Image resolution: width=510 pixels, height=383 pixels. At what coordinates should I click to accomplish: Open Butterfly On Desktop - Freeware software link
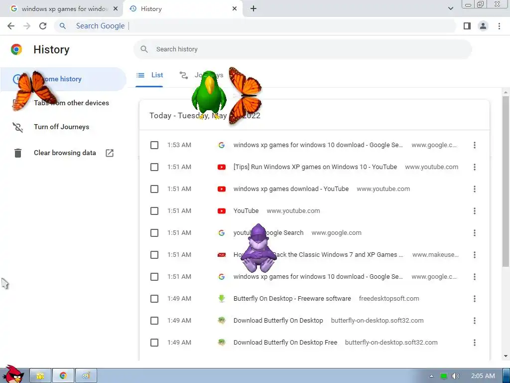(x=292, y=299)
